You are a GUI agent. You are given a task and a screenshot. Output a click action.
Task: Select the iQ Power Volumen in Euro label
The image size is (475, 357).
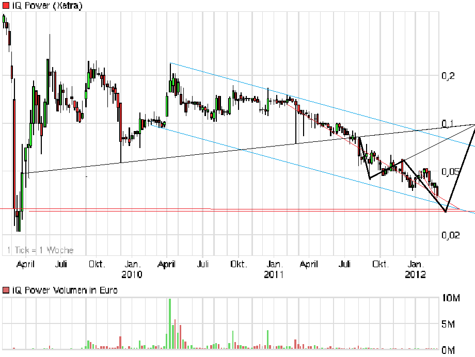tap(65, 290)
